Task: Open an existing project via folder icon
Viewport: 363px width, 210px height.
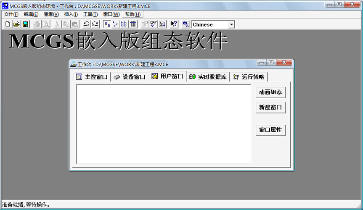Action: 16,24
